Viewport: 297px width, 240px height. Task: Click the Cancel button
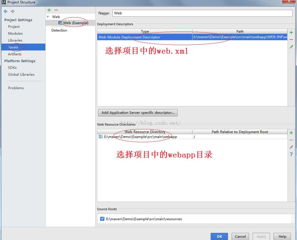[240, 236]
